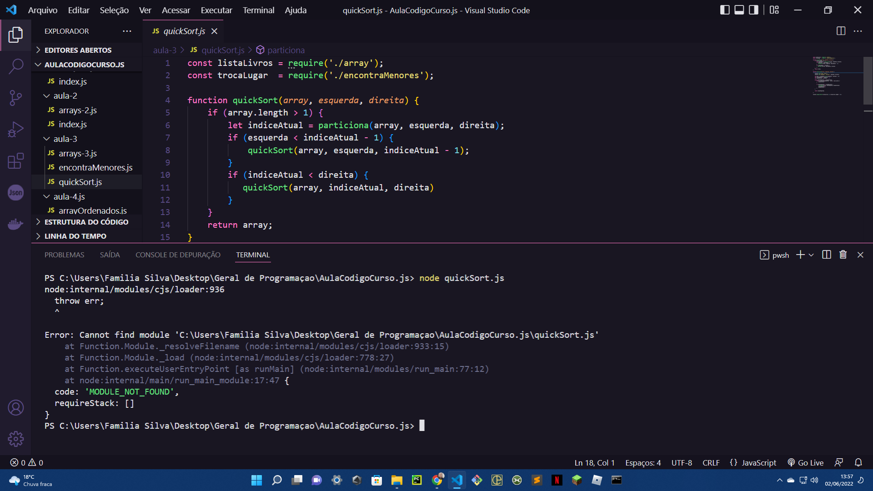Click the feedback icon in status bar
This screenshot has width=873, height=491.
839,462
